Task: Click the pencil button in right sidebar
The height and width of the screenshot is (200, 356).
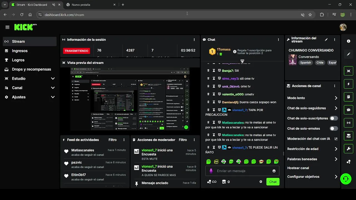Action: click(348, 54)
